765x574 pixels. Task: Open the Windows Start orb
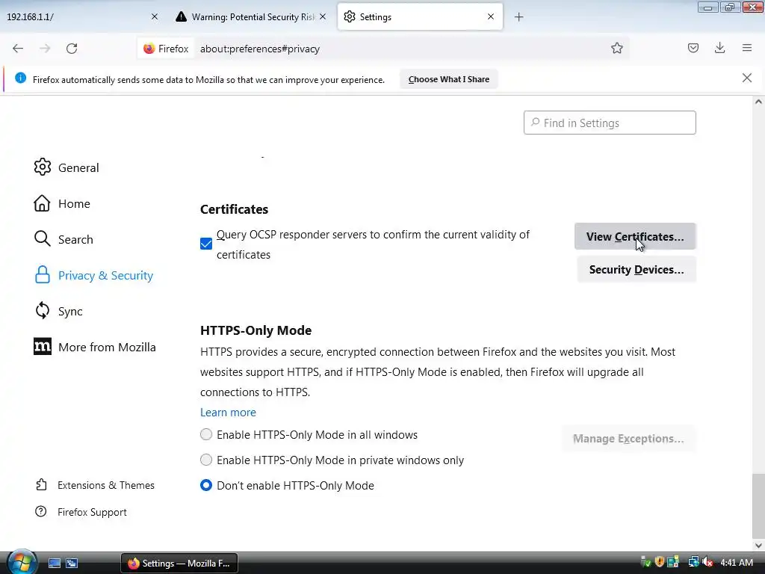tap(22, 563)
